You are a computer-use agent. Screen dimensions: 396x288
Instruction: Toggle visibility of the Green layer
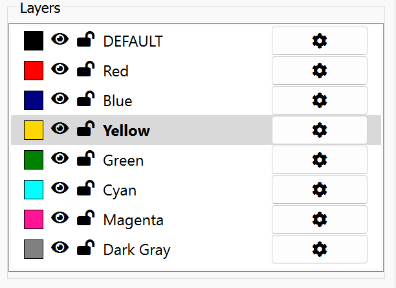[60, 158]
